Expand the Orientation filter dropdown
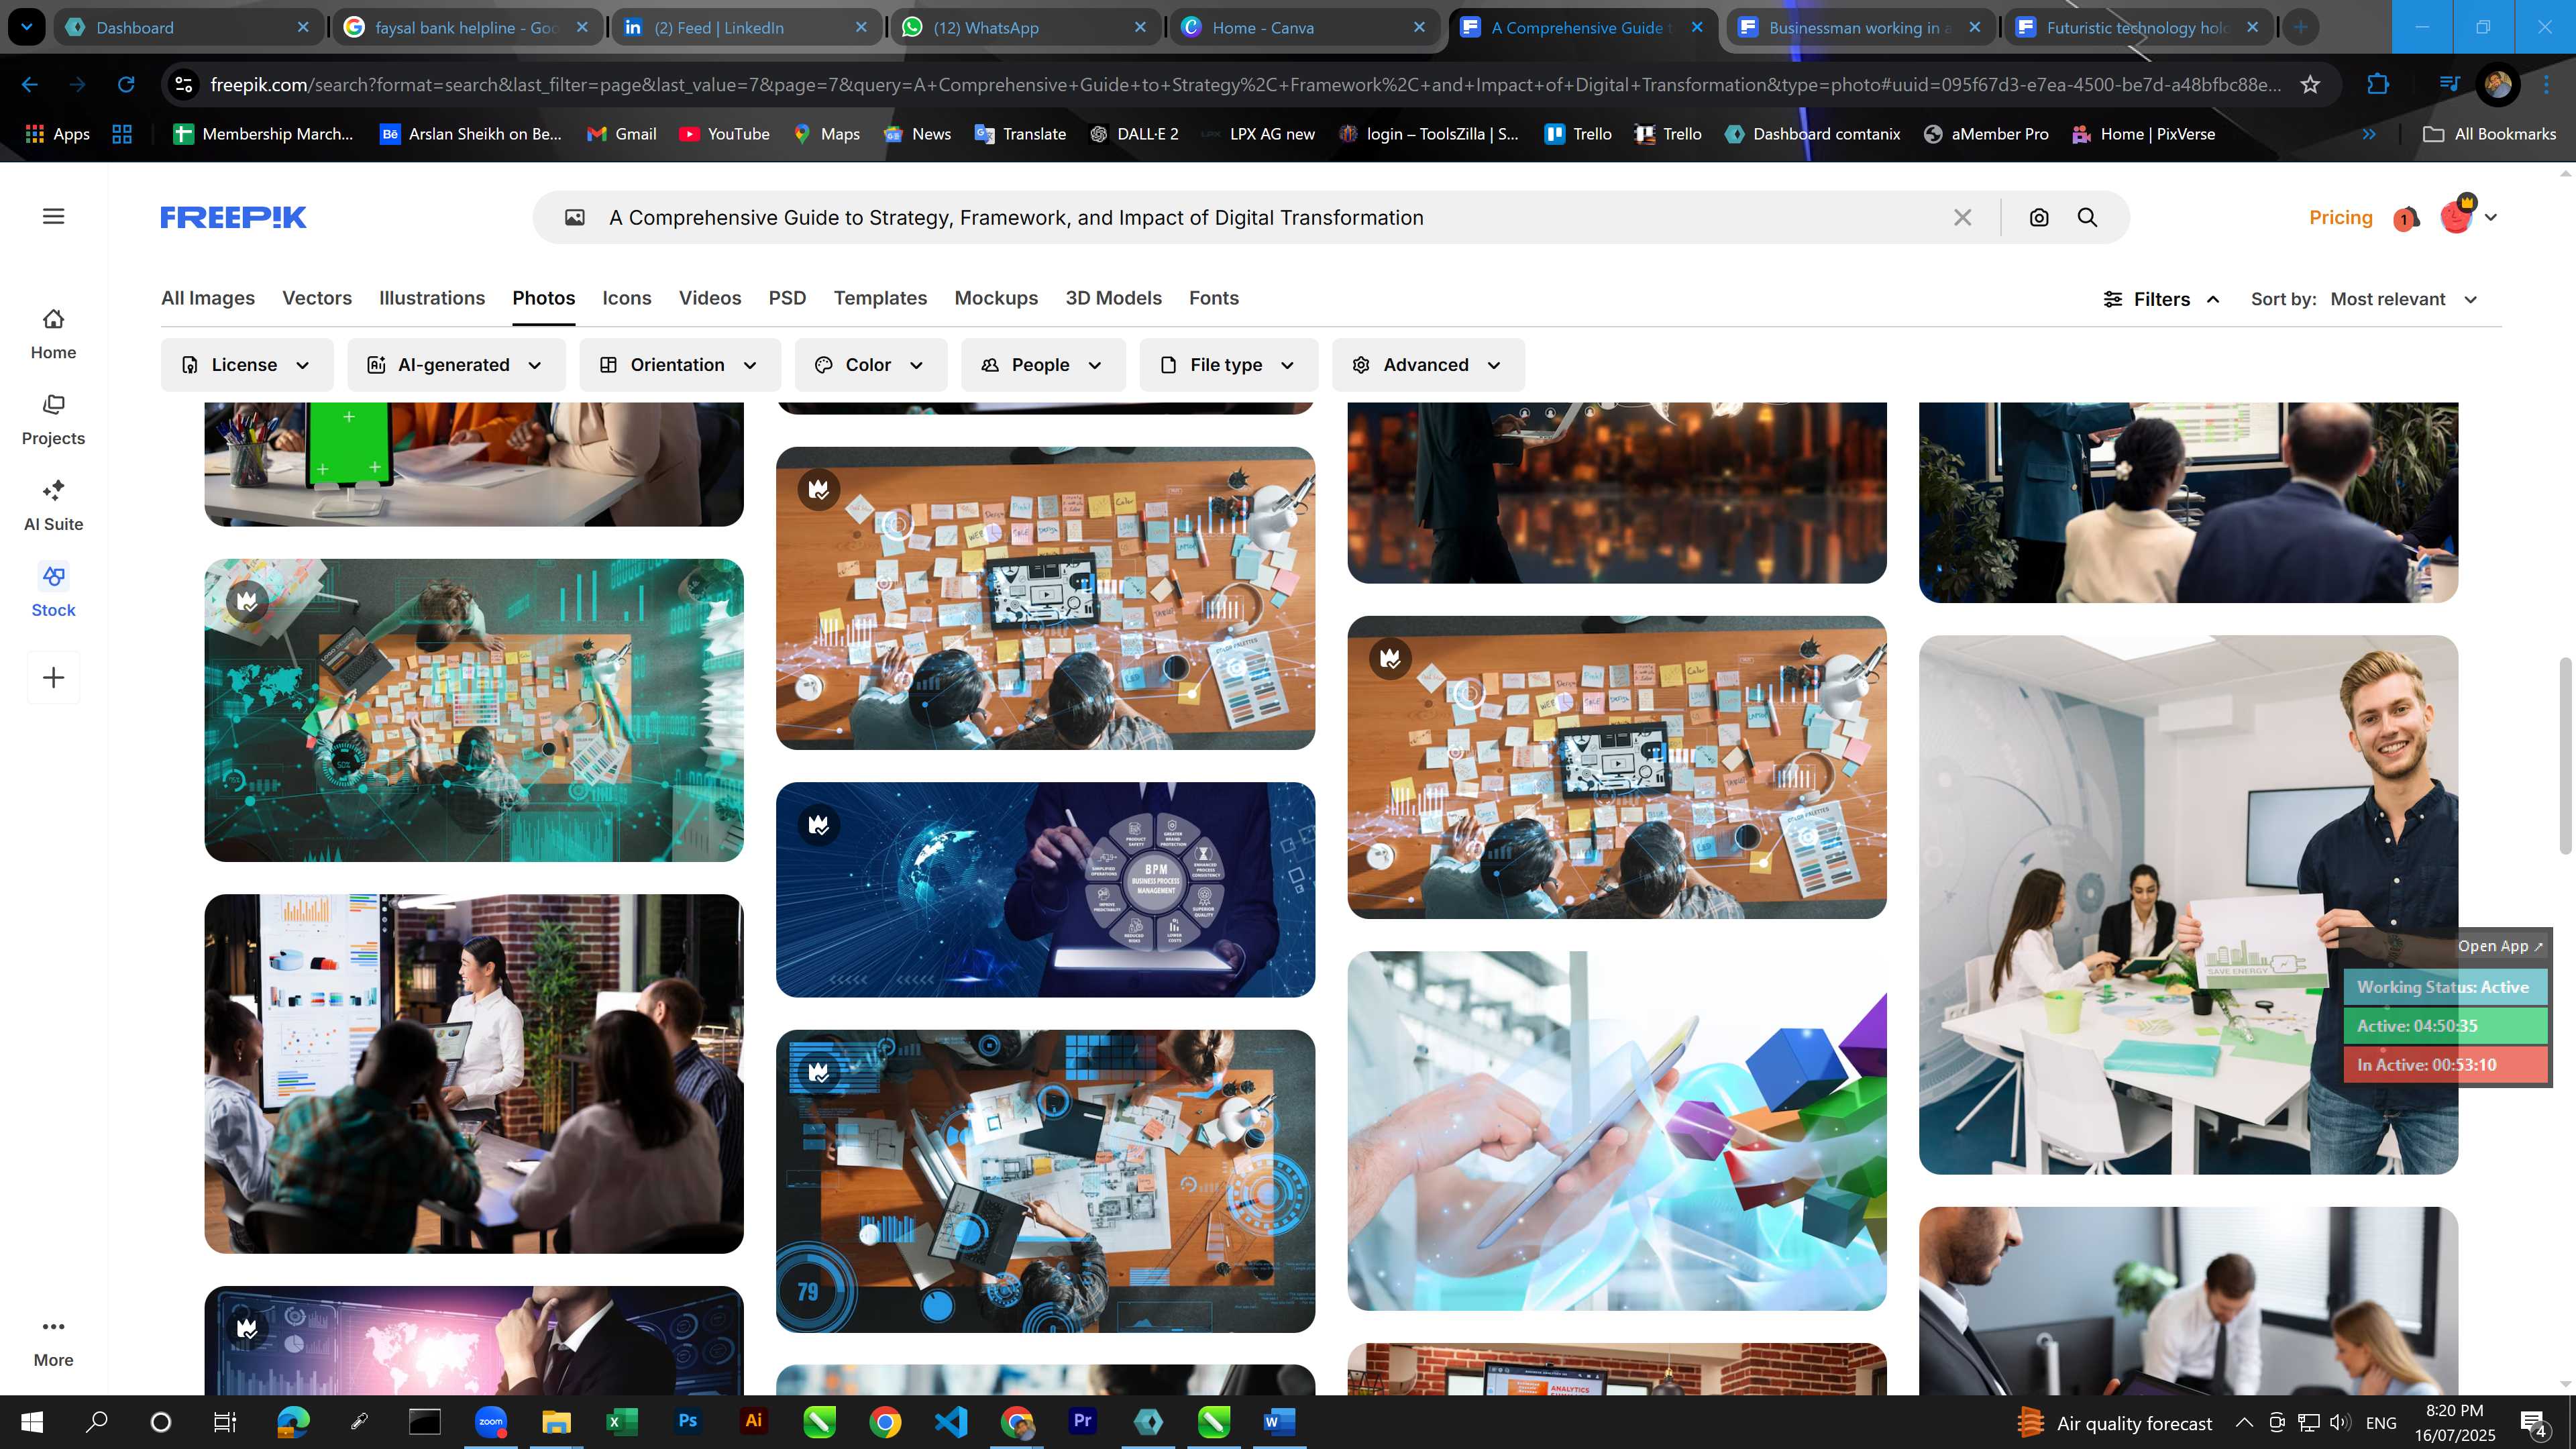The width and height of the screenshot is (2576, 1449). point(680,365)
